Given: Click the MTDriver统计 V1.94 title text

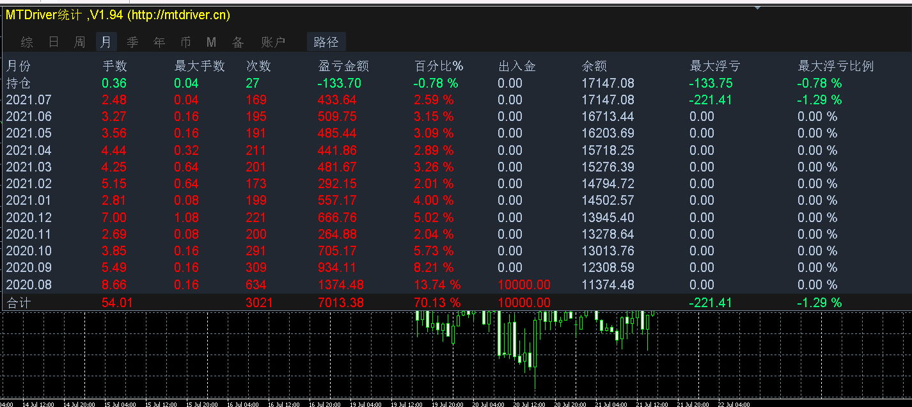Looking at the screenshot, I should tap(118, 15).
